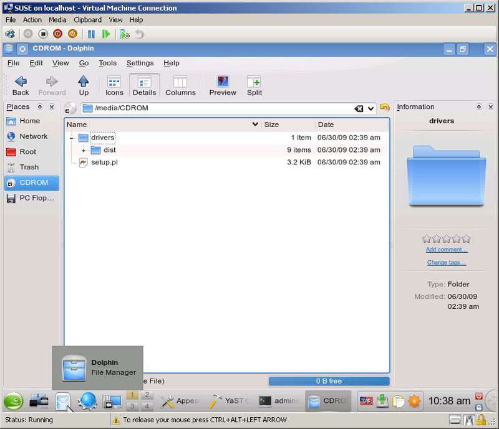499x429 pixels.
Task: Switch to admin terminal taskbar window
Action: (278, 401)
